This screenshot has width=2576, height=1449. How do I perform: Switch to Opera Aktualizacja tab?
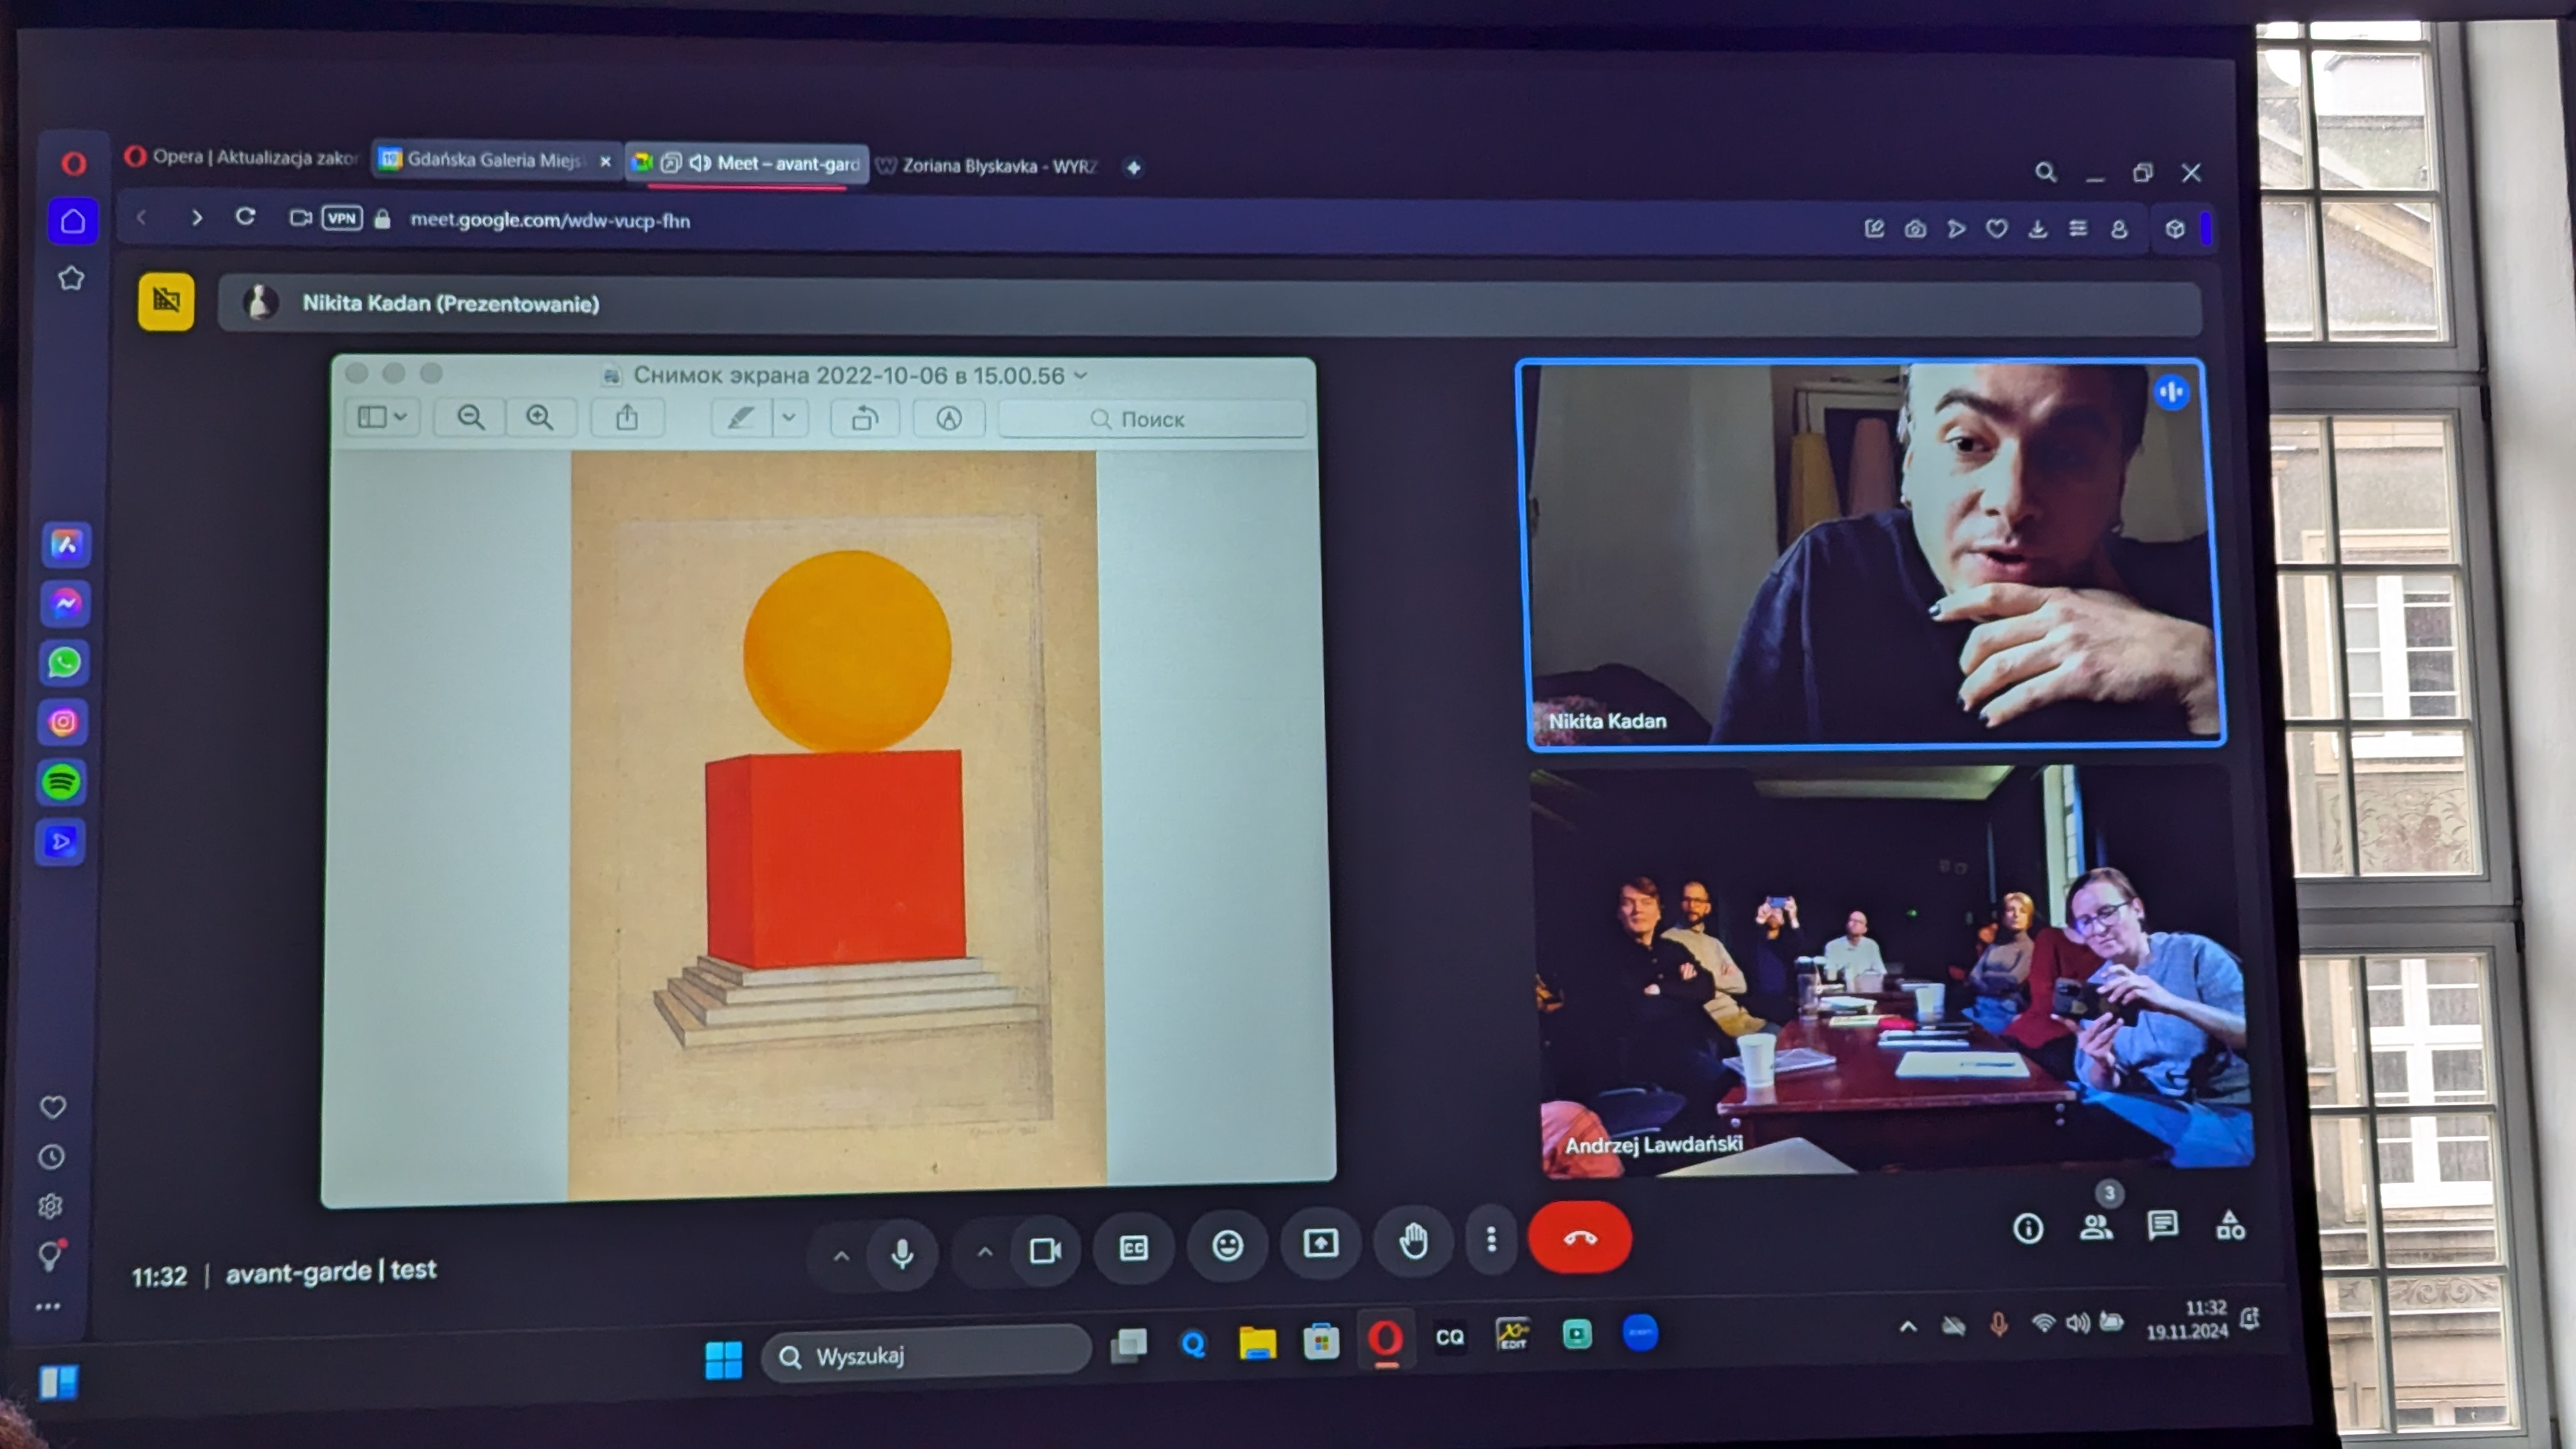coord(241,157)
